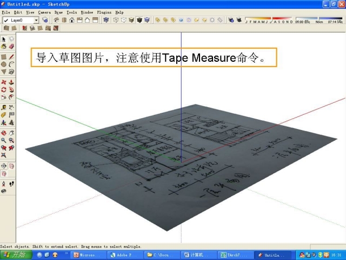Enable Shaded display style
Viewport: 346px width, 260px height.
(x=131, y=20)
